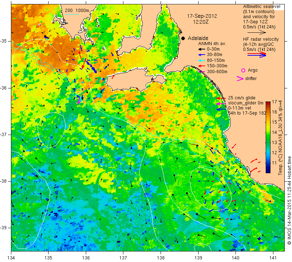Click the HF radar velocity heading
The height and width of the screenshot is (262, 292).
coord(261,39)
